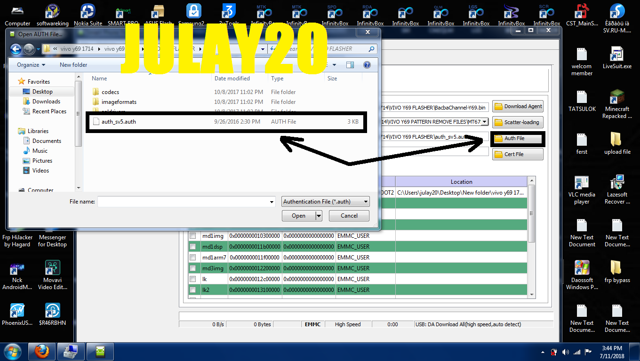Open the InfinityBox LGS shortcut

pos(476,14)
